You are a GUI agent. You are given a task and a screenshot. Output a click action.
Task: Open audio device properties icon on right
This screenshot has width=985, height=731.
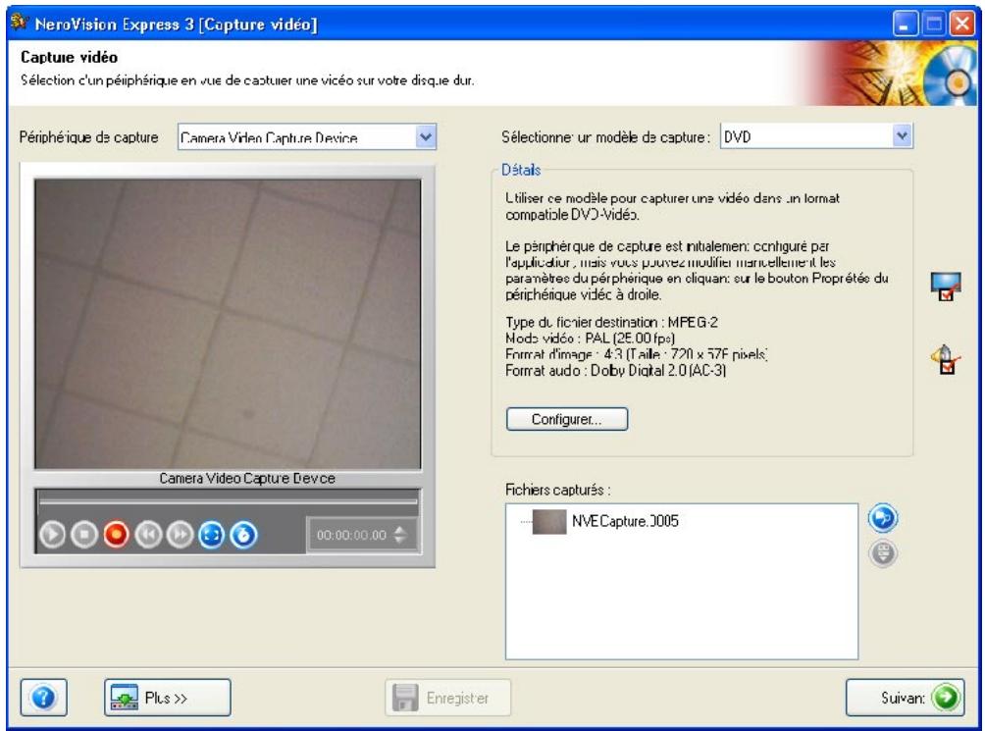tap(946, 360)
